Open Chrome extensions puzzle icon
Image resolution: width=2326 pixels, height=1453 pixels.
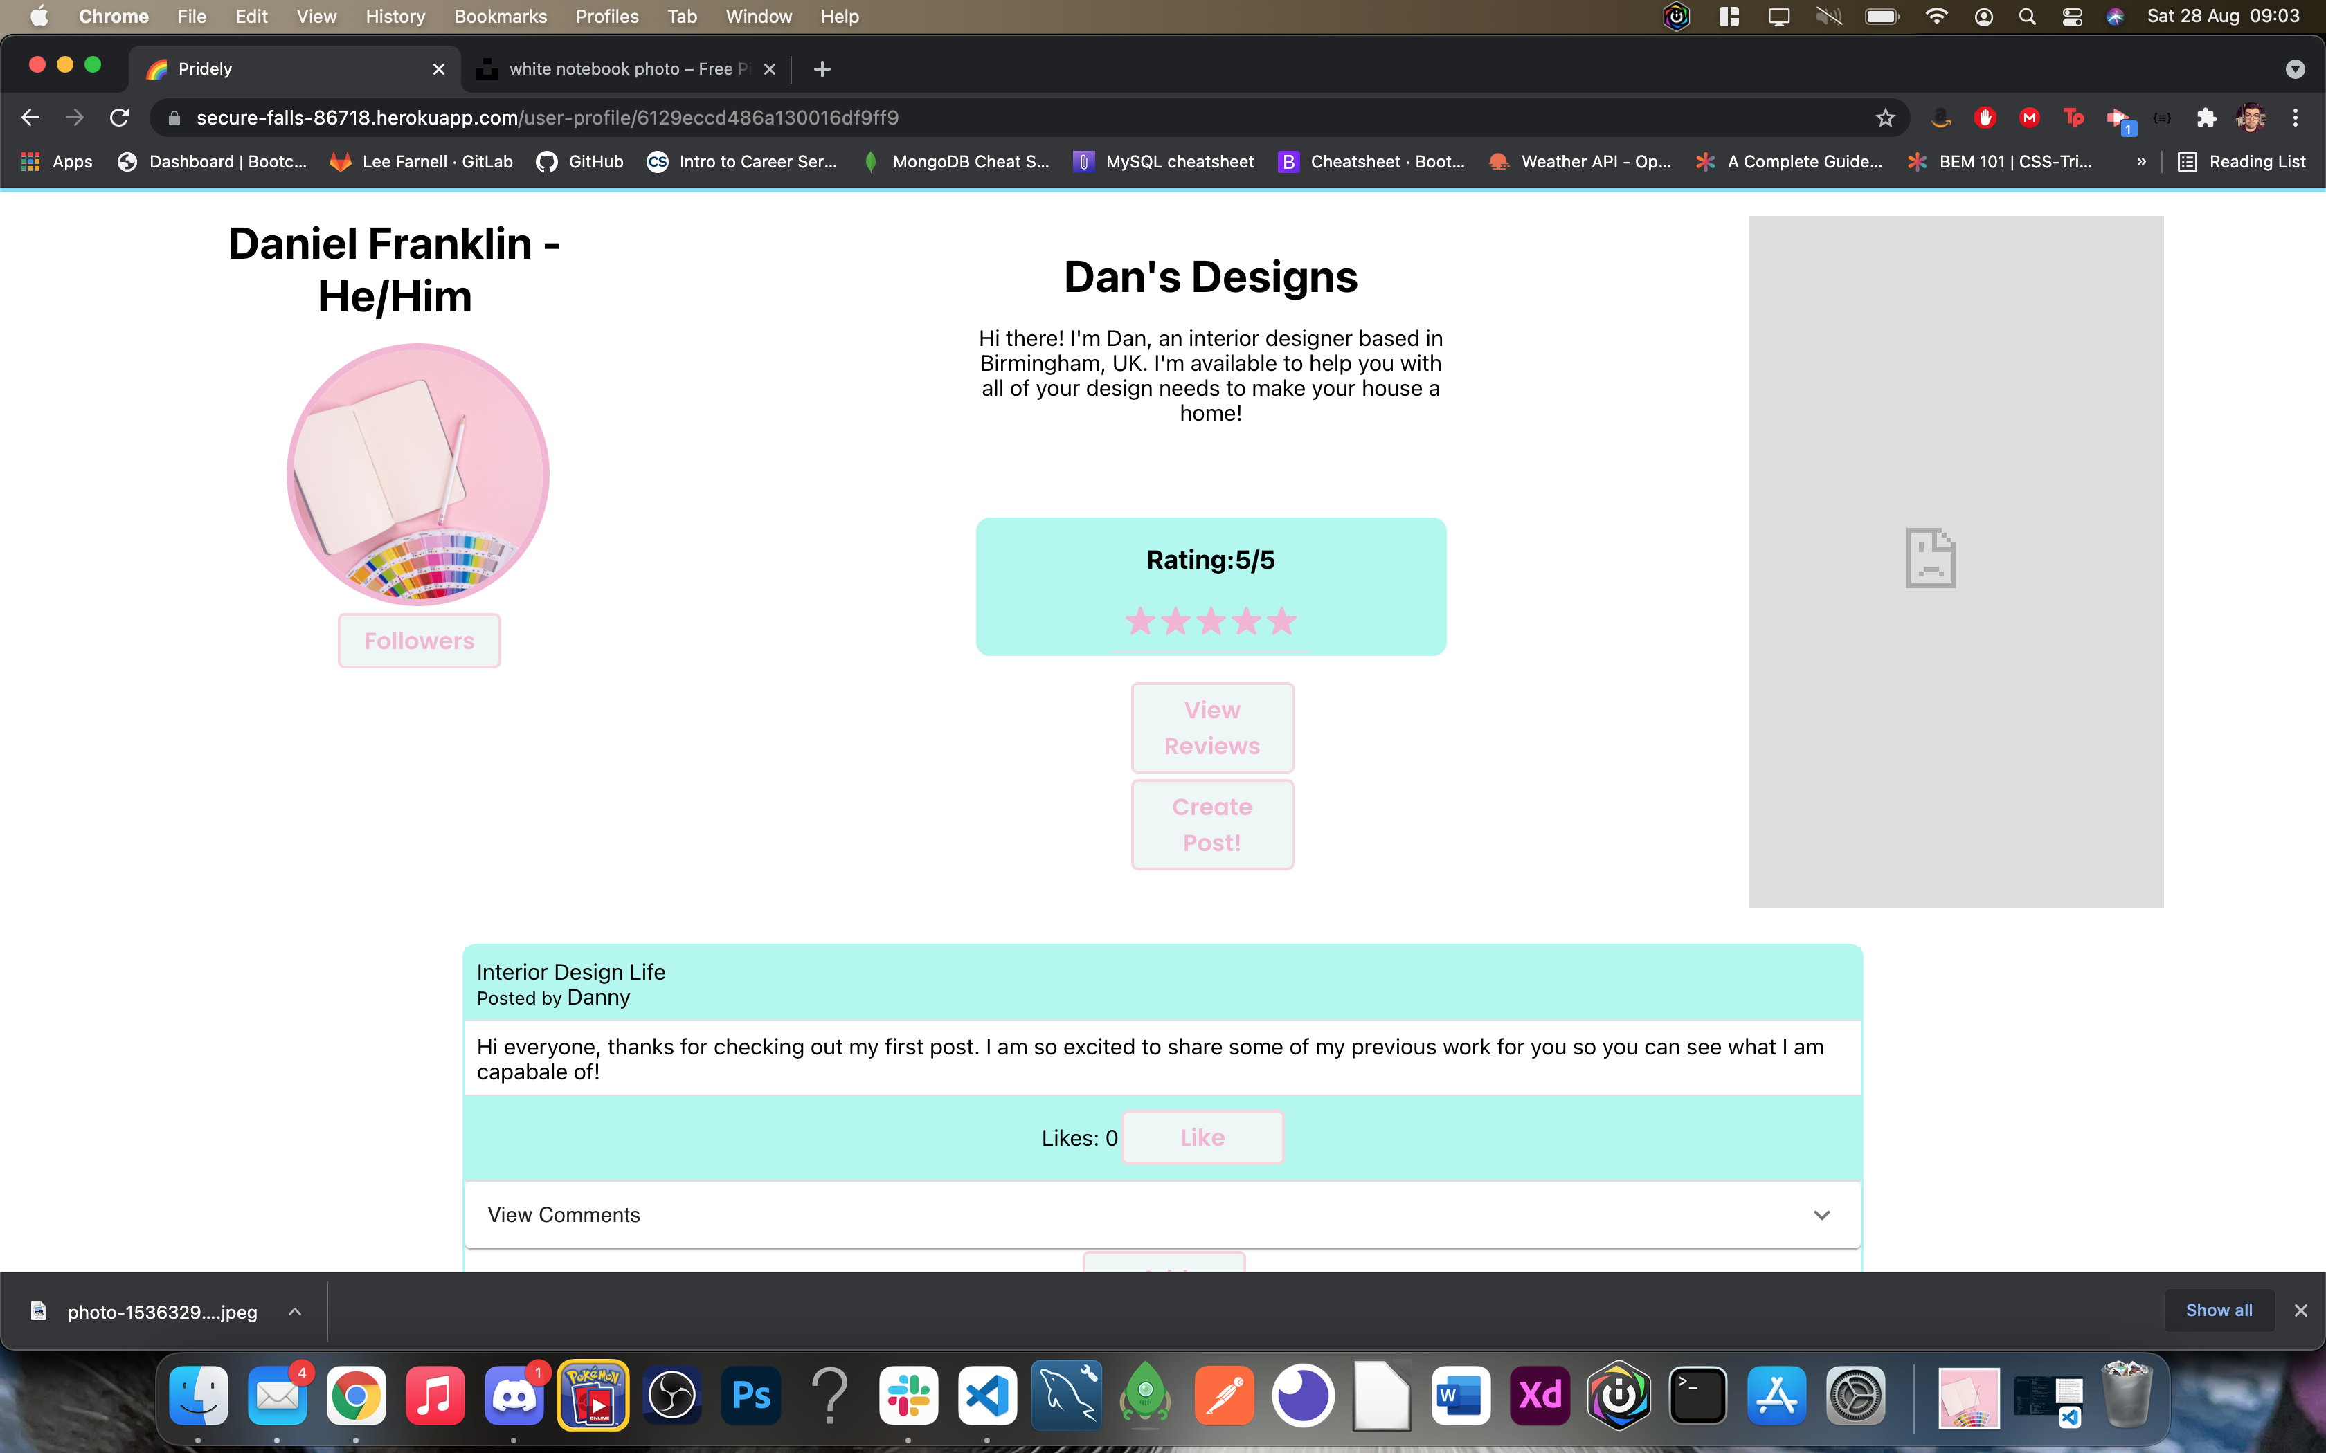click(2206, 117)
